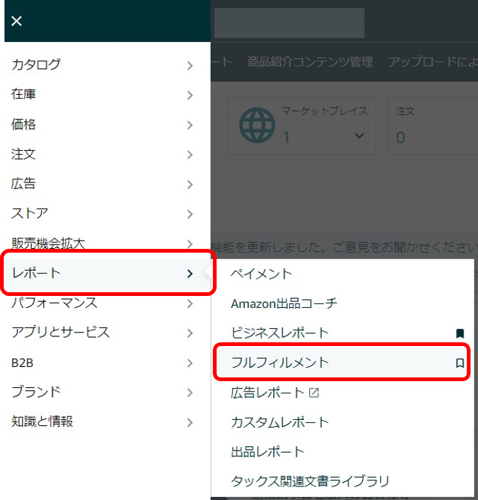Bookmark the フルフィルメント entry
The width and height of the screenshot is (478, 500).
click(x=460, y=363)
